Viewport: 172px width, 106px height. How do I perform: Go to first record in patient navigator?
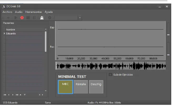click(x=5, y=95)
